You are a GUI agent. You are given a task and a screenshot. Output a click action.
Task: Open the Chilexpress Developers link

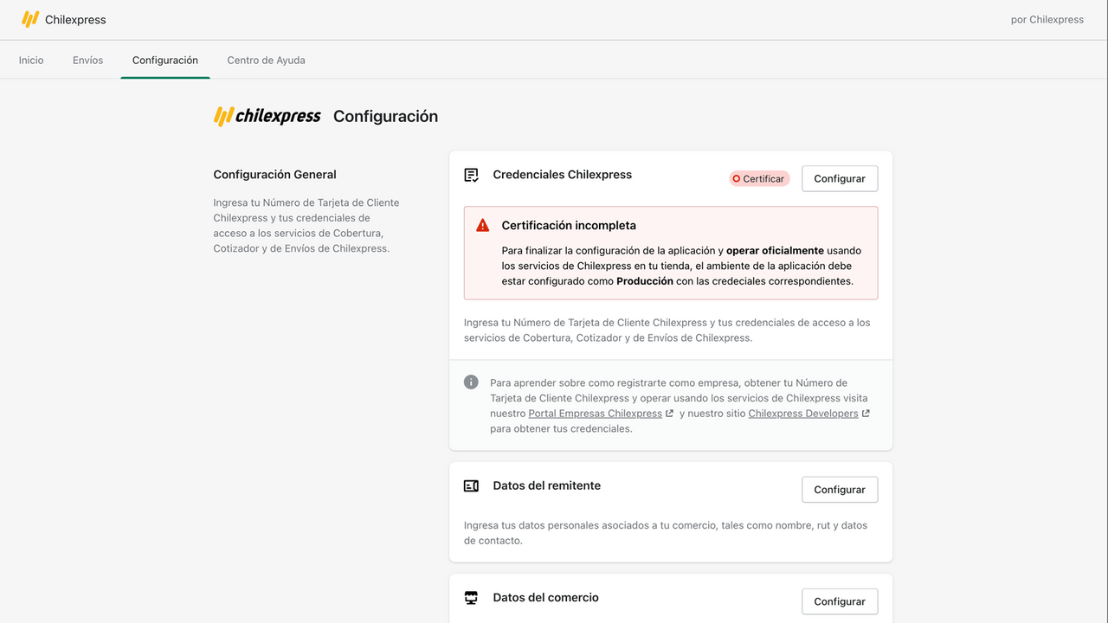(802, 413)
